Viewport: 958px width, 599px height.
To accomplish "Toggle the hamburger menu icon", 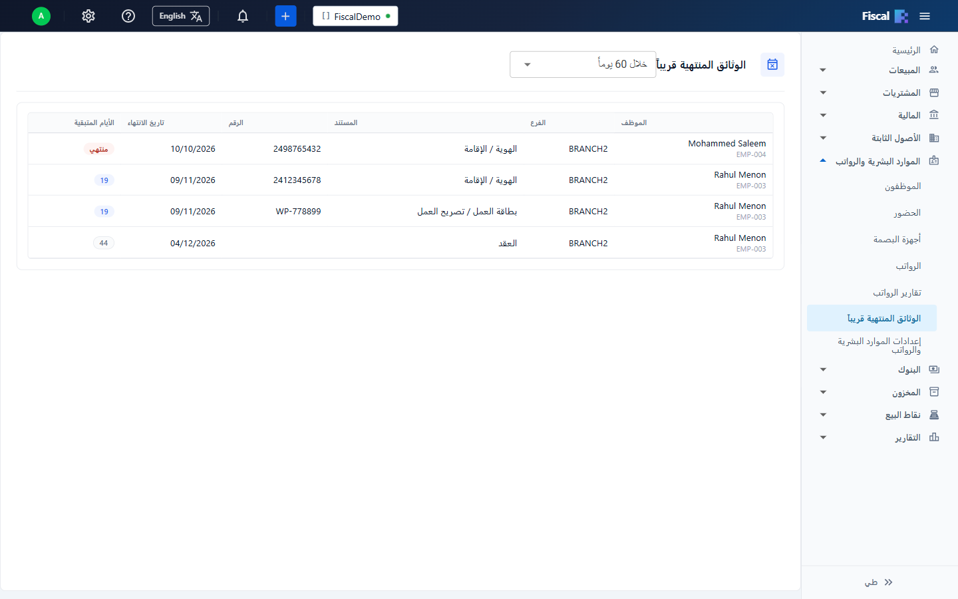I will pyautogui.click(x=925, y=16).
